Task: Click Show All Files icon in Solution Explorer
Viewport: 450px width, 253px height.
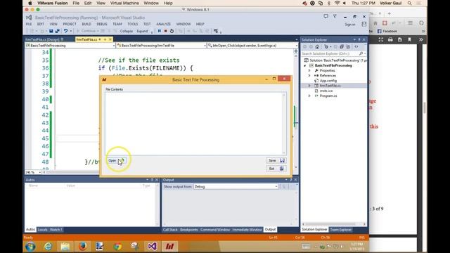Action: point(348,47)
